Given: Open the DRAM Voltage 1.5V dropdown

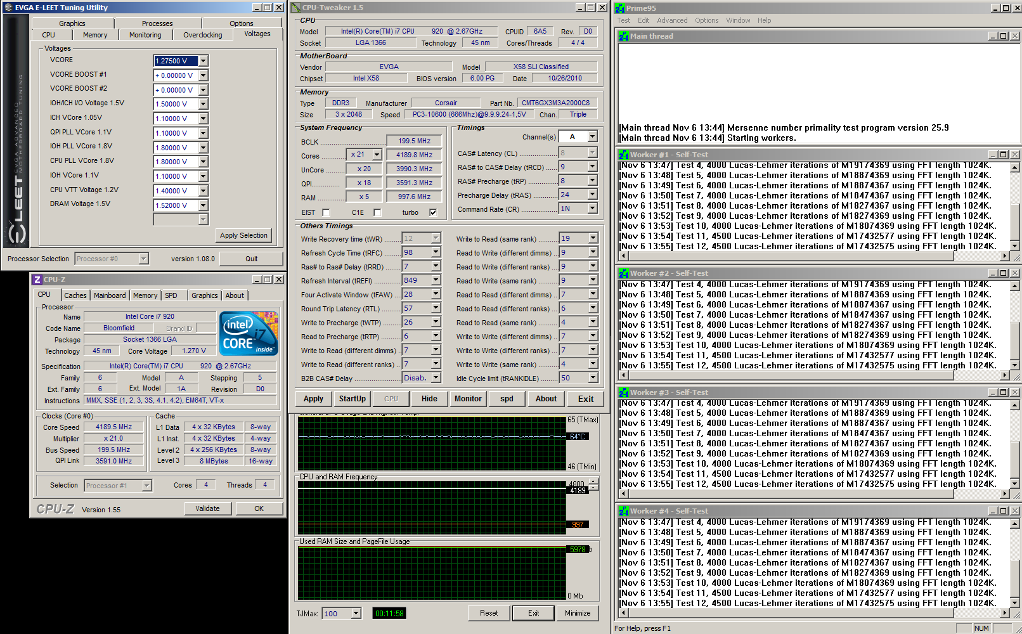Looking at the screenshot, I should point(203,205).
